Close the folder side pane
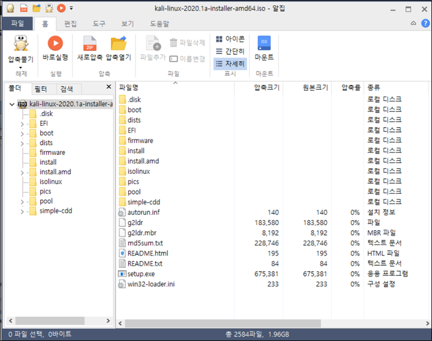Image resolution: width=432 pixels, height=341 pixels. click(109, 87)
